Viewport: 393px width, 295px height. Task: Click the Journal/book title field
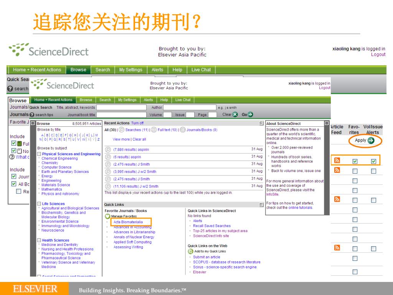point(121,114)
